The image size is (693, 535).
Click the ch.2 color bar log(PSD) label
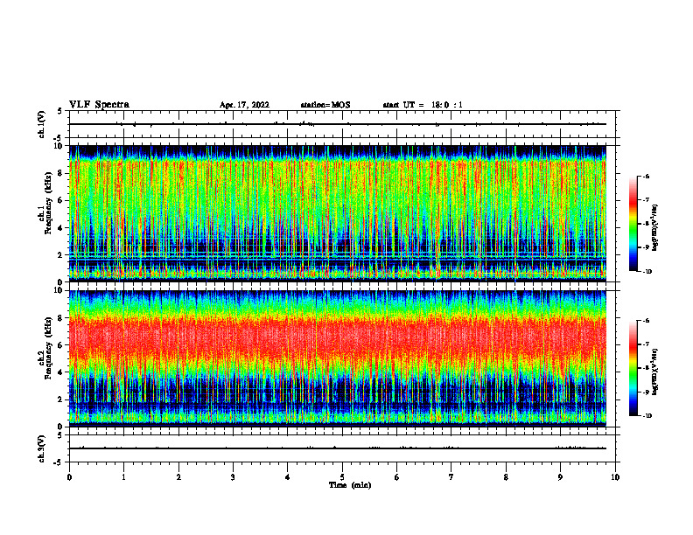click(x=655, y=372)
